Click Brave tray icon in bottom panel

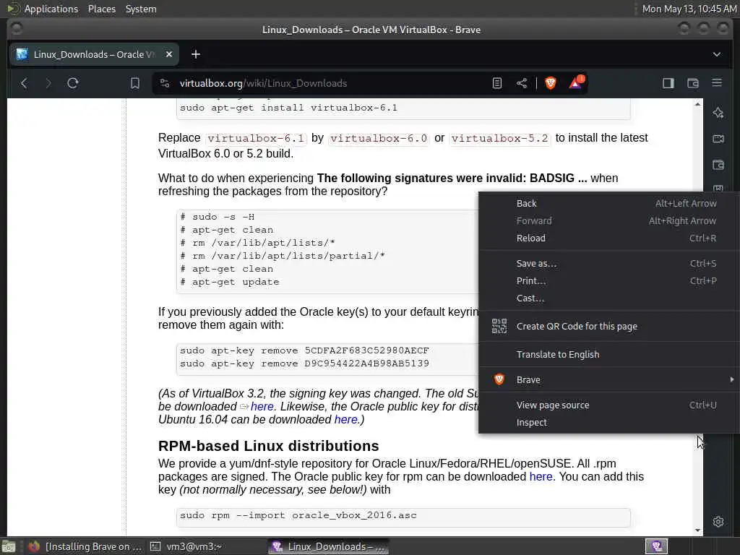[x=656, y=546]
